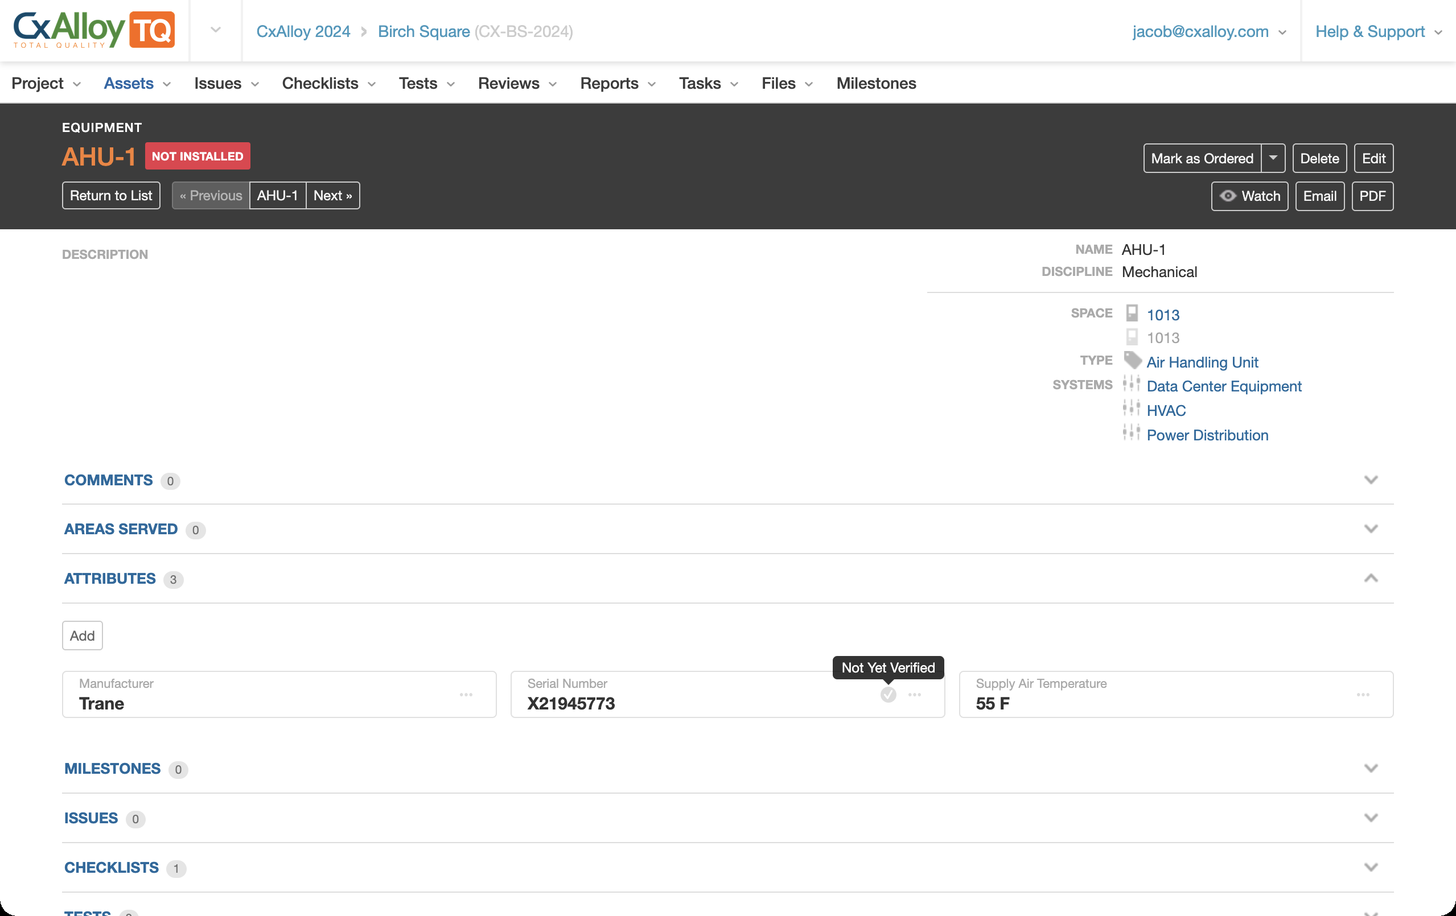Click the verification checkmark on Serial Number

coord(889,695)
